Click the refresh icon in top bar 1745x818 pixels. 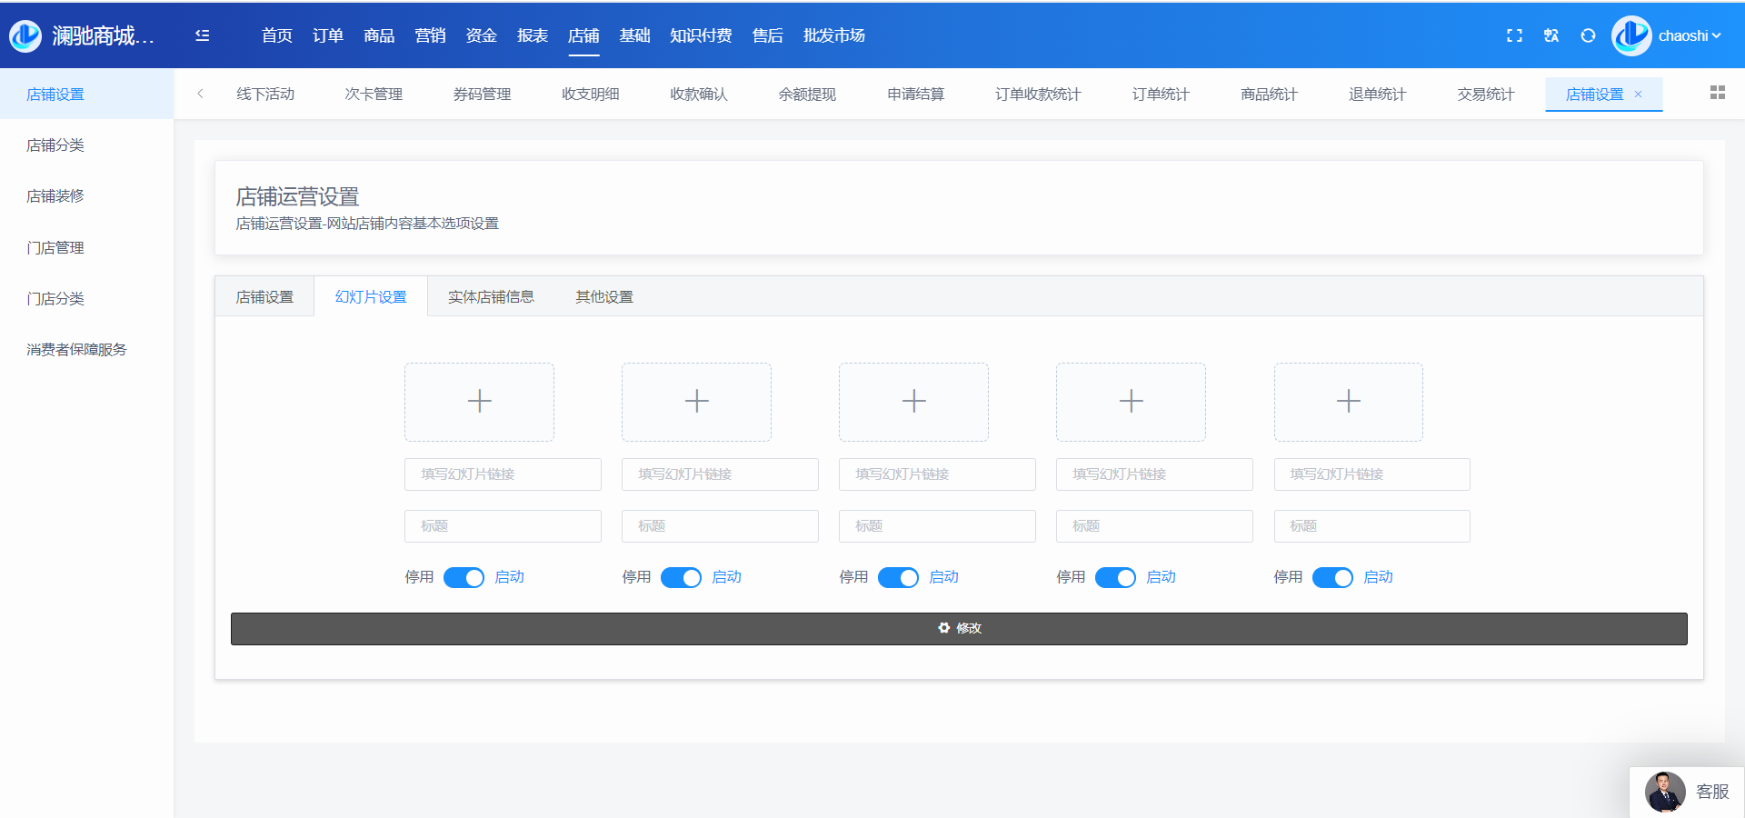[x=1588, y=35]
